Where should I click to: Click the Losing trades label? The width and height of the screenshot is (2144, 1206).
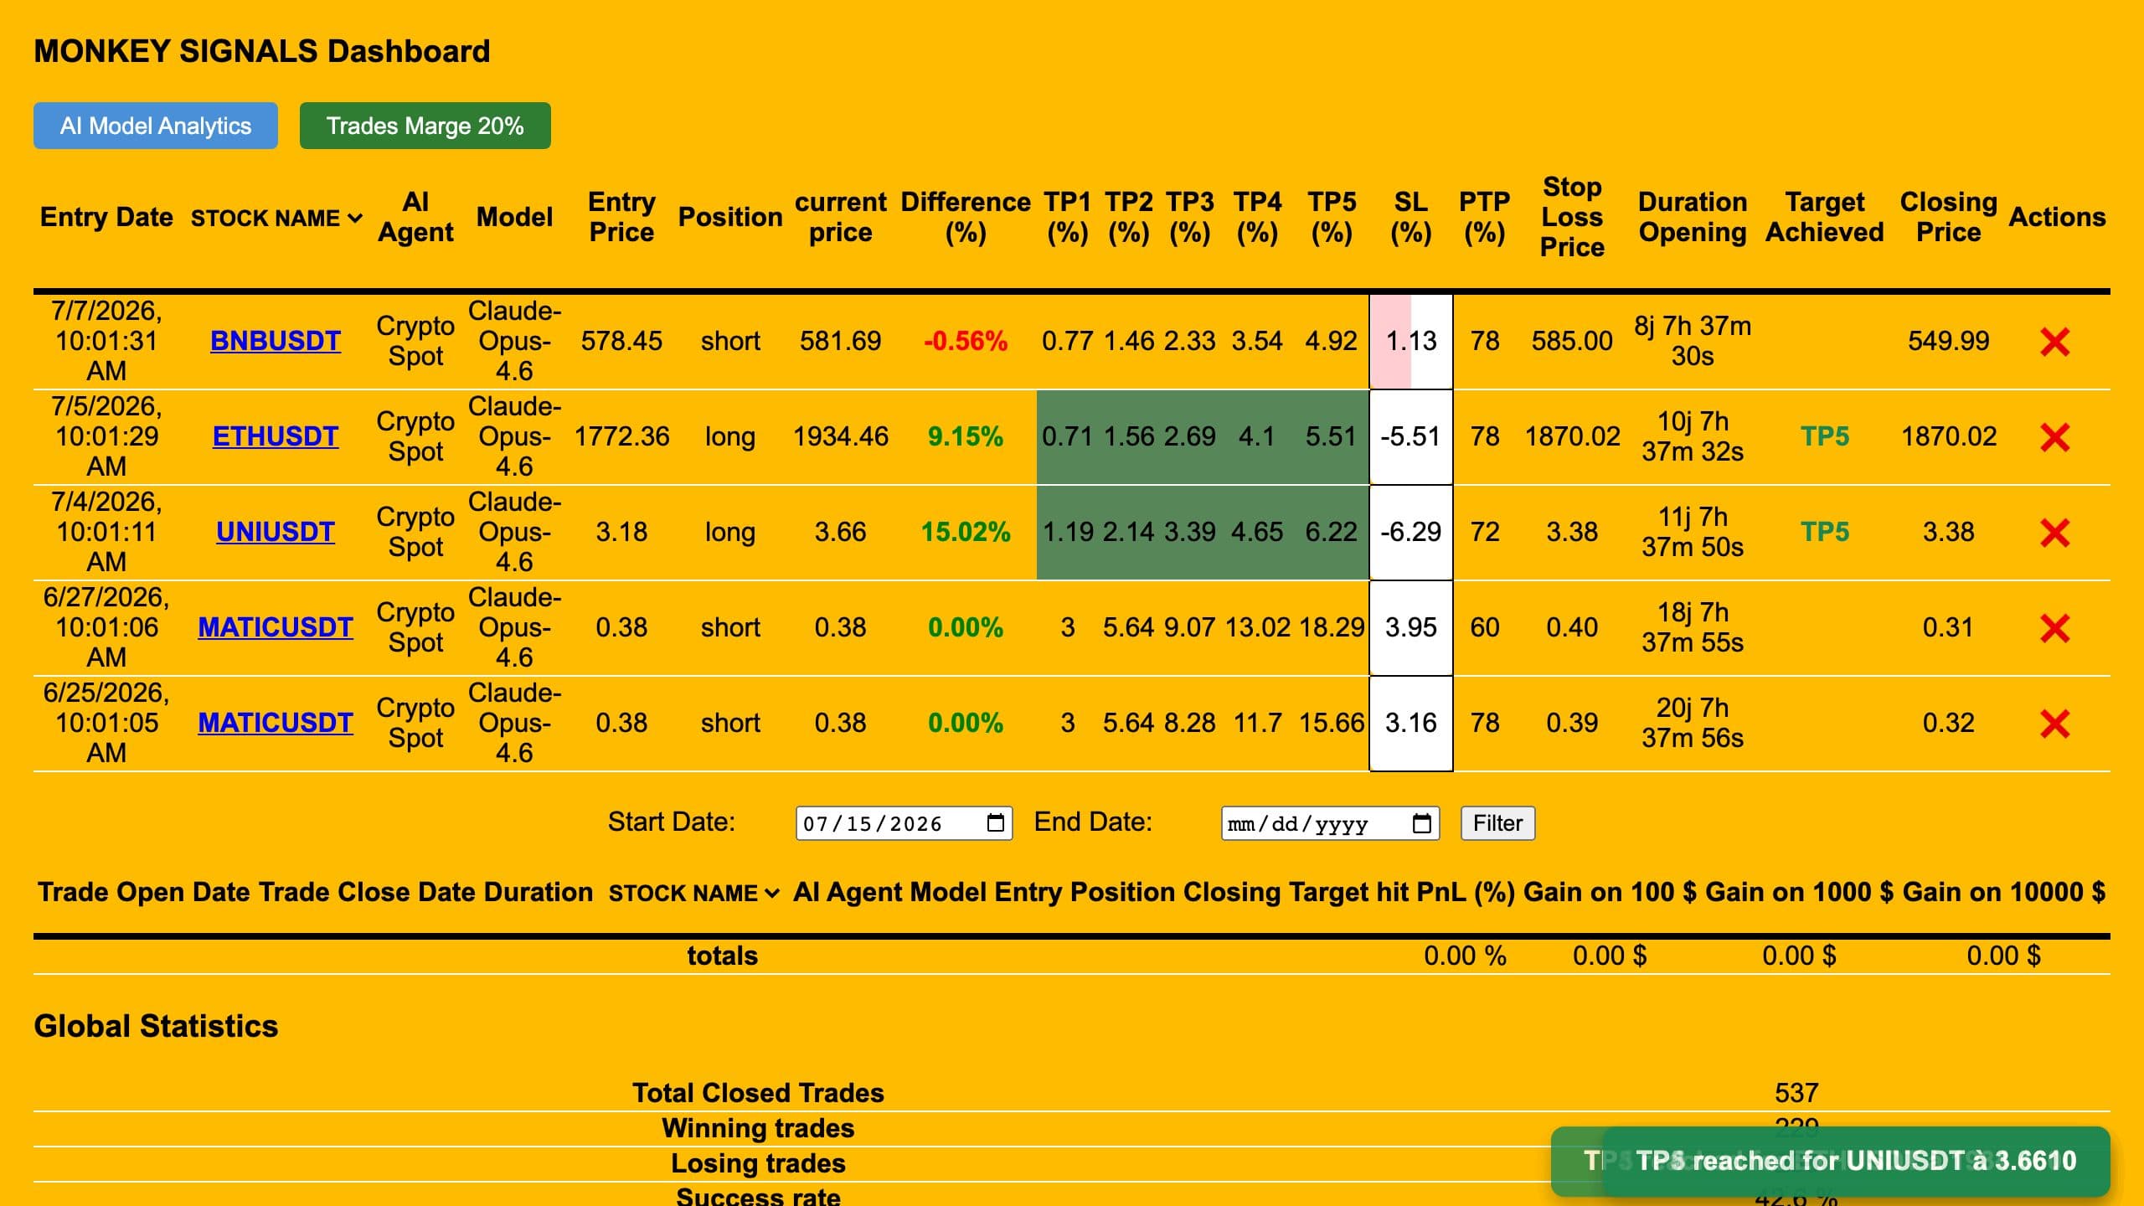(758, 1163)
